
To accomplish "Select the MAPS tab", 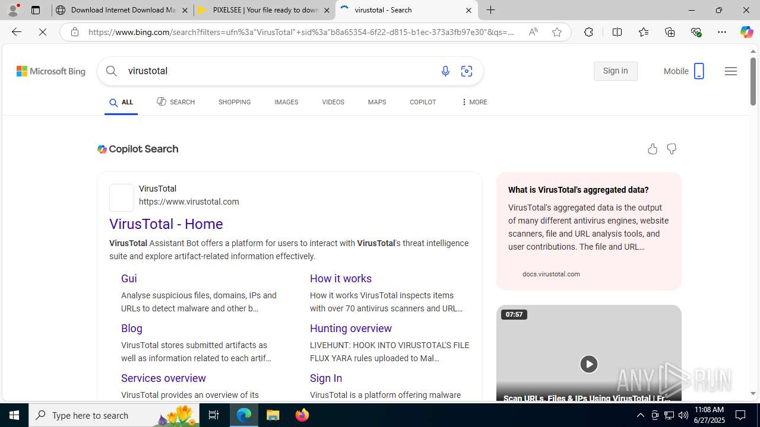I will (377, 102).
